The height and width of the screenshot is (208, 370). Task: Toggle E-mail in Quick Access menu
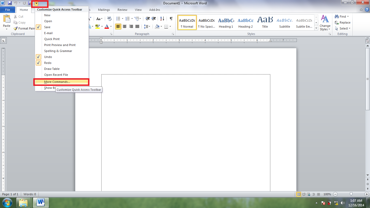click(62, 33)
